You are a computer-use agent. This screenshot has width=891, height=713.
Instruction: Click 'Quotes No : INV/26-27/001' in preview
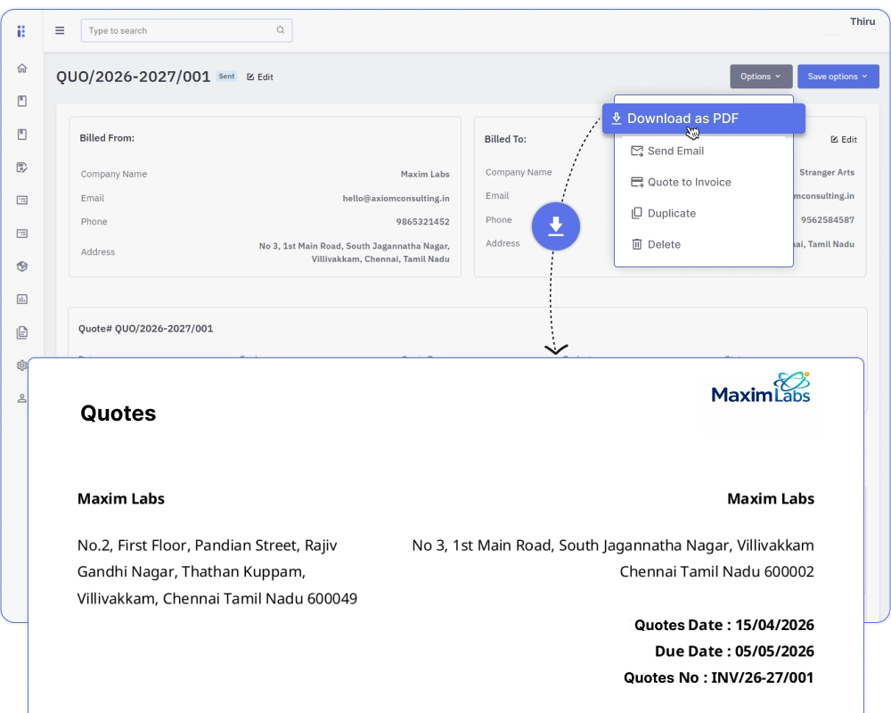click(x=719, y=677)
